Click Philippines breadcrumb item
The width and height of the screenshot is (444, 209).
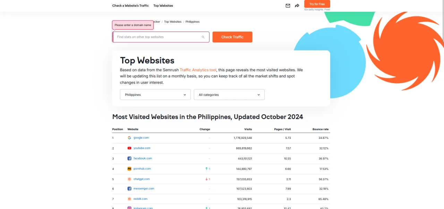pyautogui.click(x=193, y=22)
